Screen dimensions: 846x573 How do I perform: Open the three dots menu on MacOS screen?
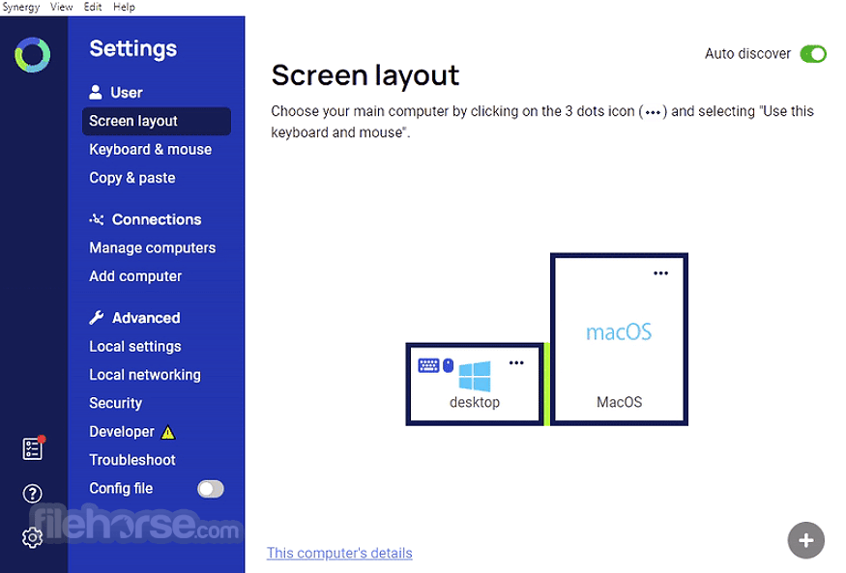[x=661, y=273]
